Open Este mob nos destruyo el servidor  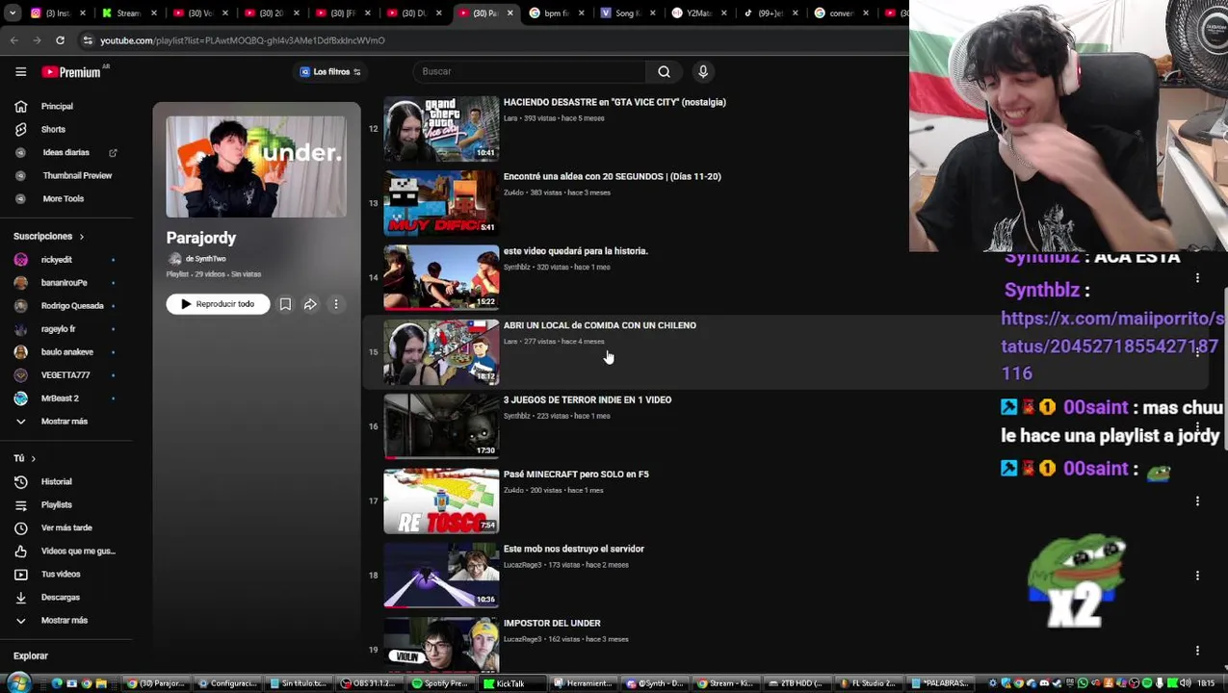574,549
